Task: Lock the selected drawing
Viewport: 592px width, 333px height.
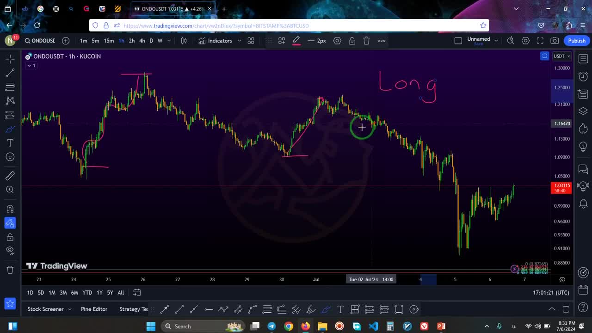Action: coord(352,41)
